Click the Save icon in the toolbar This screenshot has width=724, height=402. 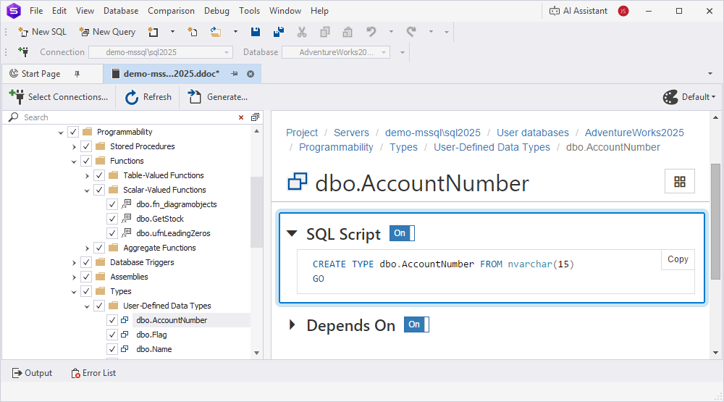click(256, 32)
